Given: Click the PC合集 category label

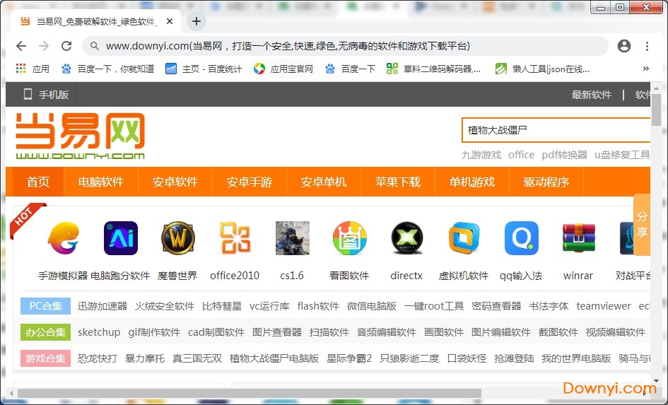Looking at the screenshot, I should tap(45, 306).
